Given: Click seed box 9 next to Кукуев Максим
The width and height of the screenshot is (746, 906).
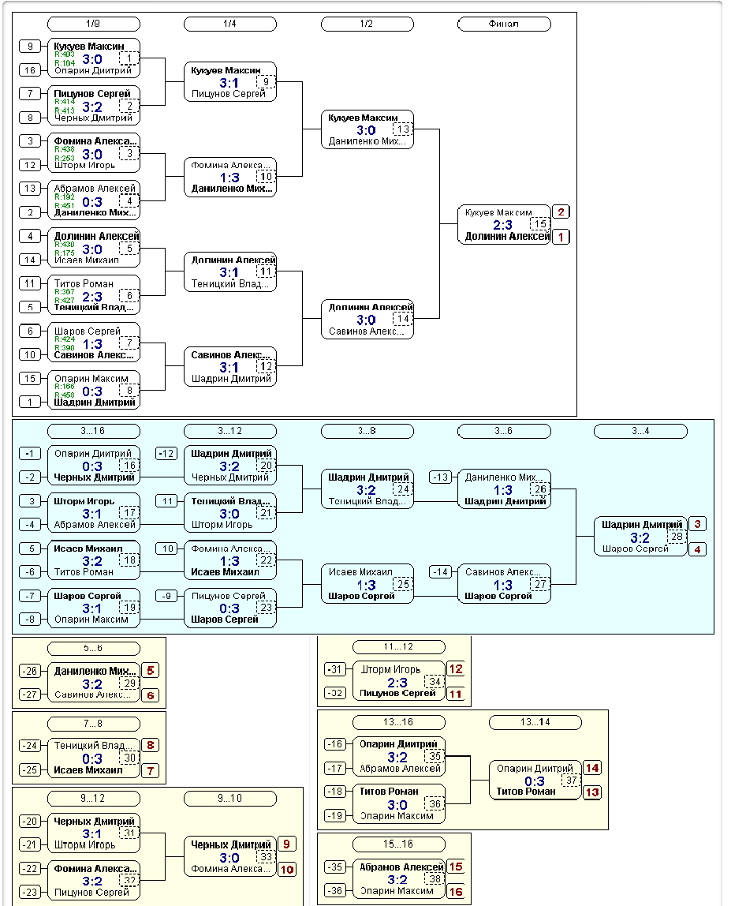Looking at the screenshot, I should click(x=30, y=47).
